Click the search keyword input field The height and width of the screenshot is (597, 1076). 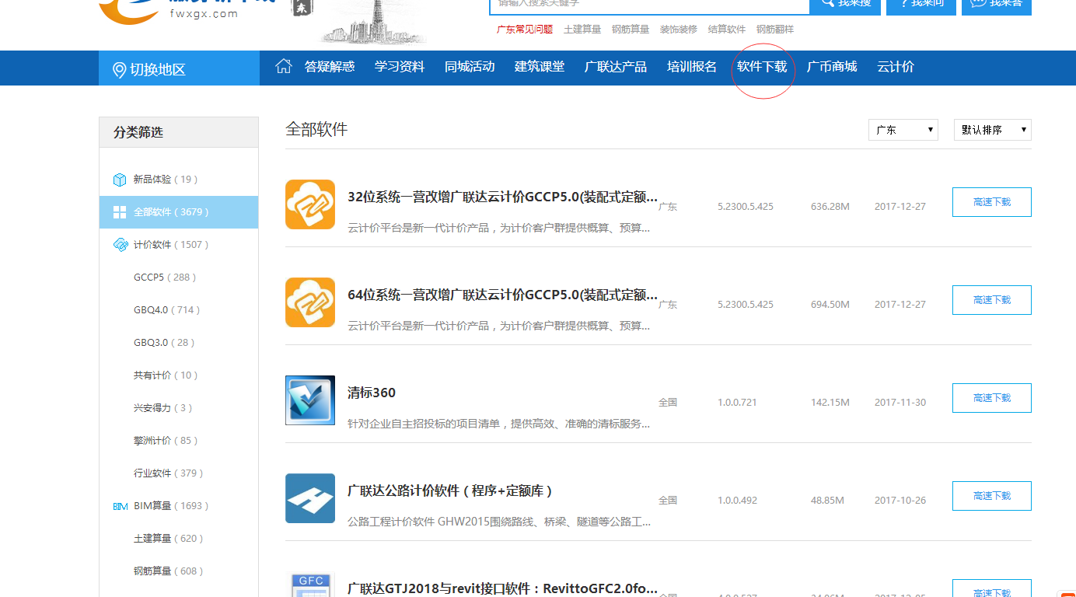649,6
